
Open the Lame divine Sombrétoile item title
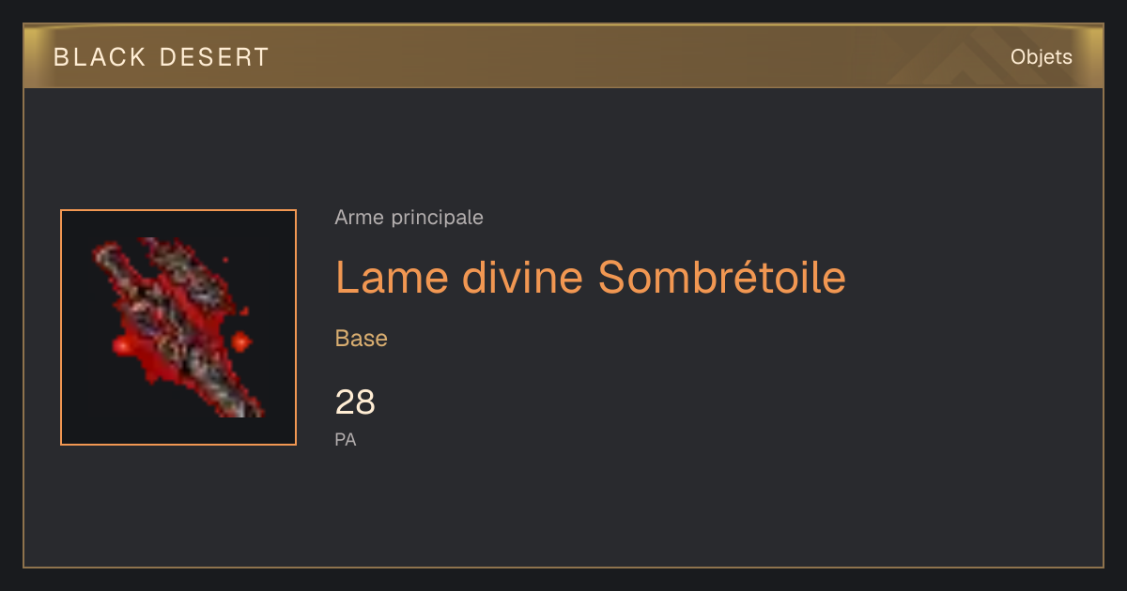point(591,277)
